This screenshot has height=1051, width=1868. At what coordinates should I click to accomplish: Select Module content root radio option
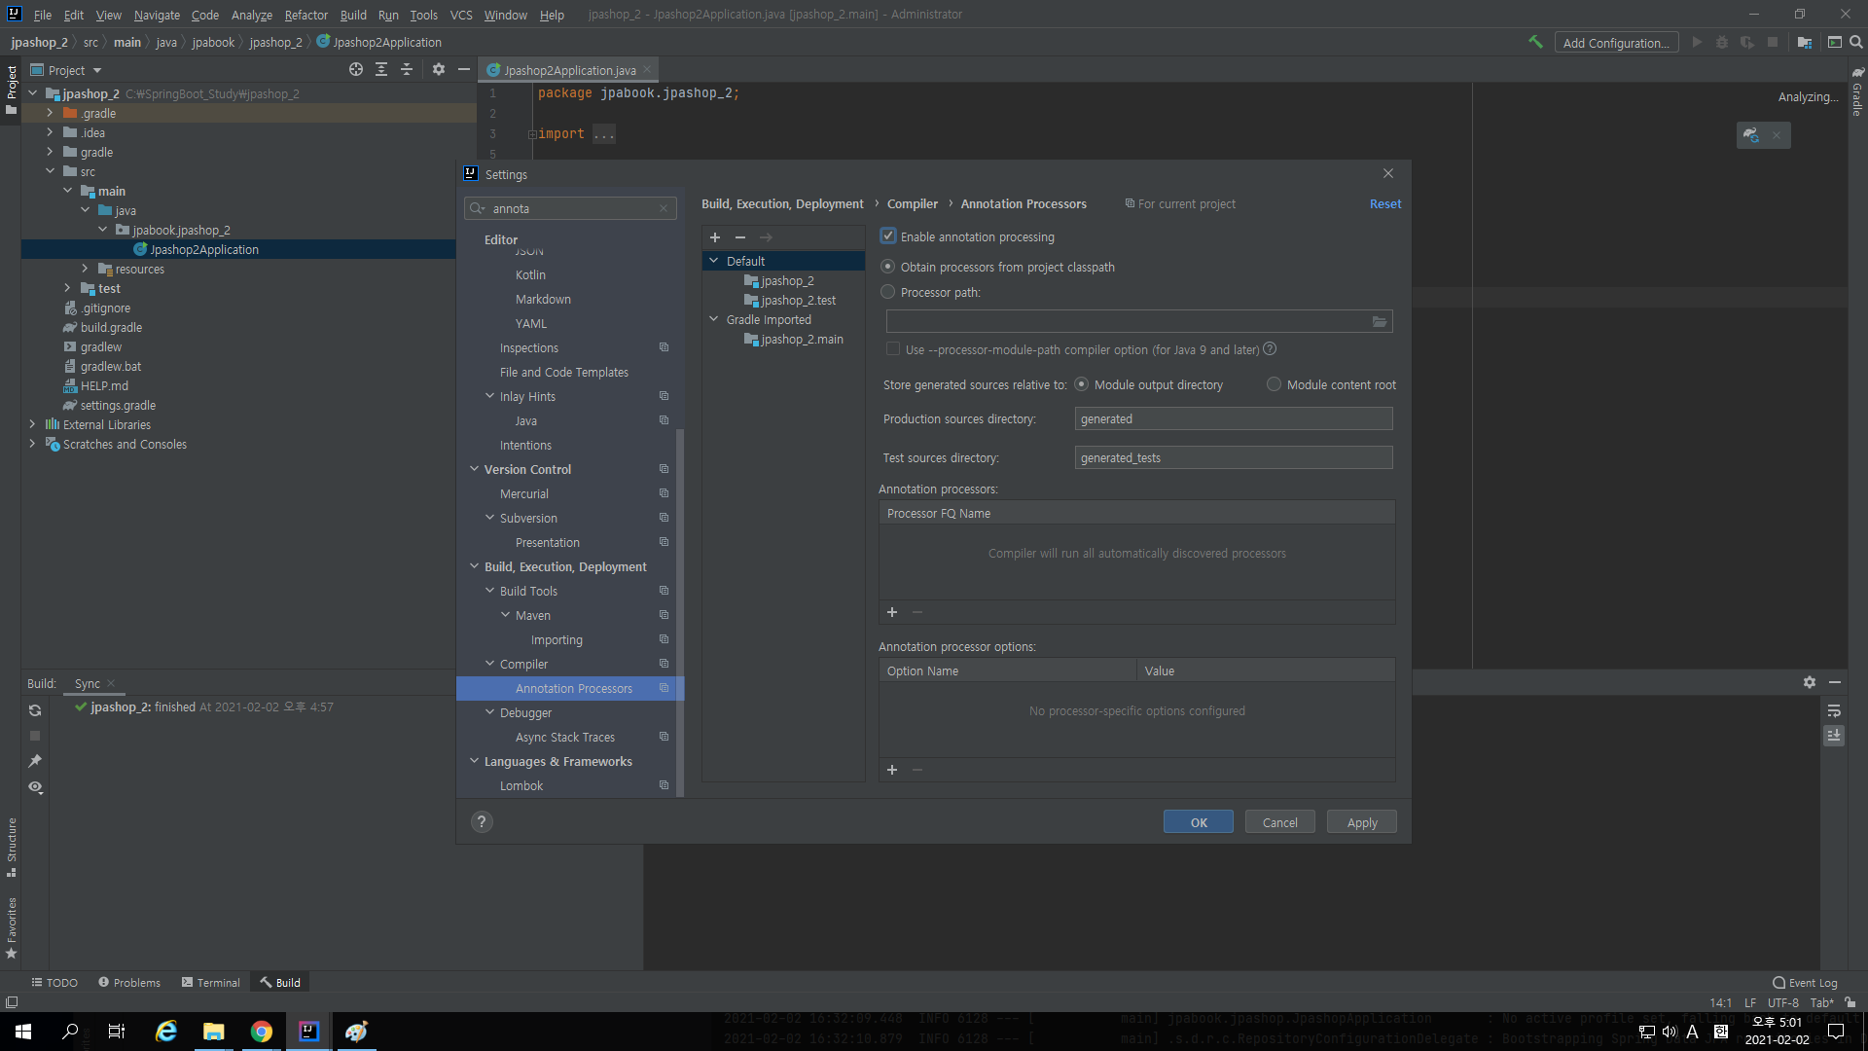point(1274,384)
